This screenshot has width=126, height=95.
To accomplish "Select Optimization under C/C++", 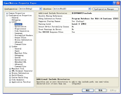I will (20, 27).
